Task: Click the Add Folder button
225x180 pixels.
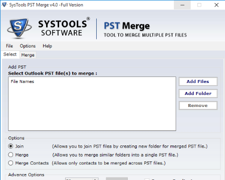Action: (x=198, y=93)
